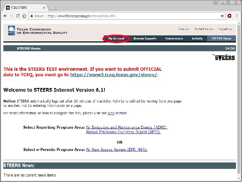
Task: Select Annual Emissions Inventory Report (AEIR)
Action: pyautogui.click(x=123, y=132)
